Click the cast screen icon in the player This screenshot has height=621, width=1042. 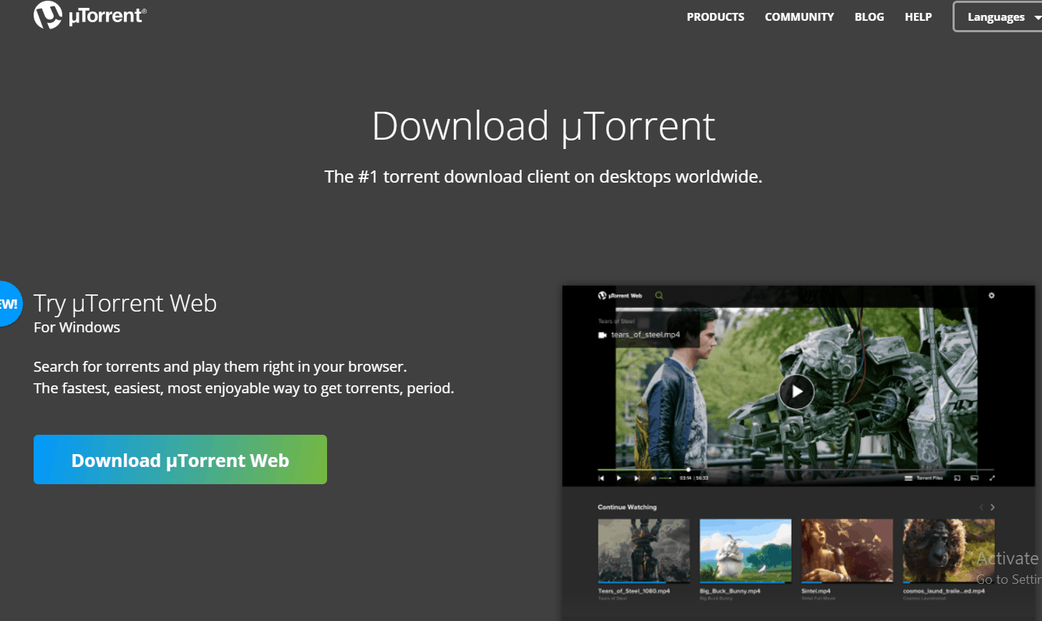point(957,478)
